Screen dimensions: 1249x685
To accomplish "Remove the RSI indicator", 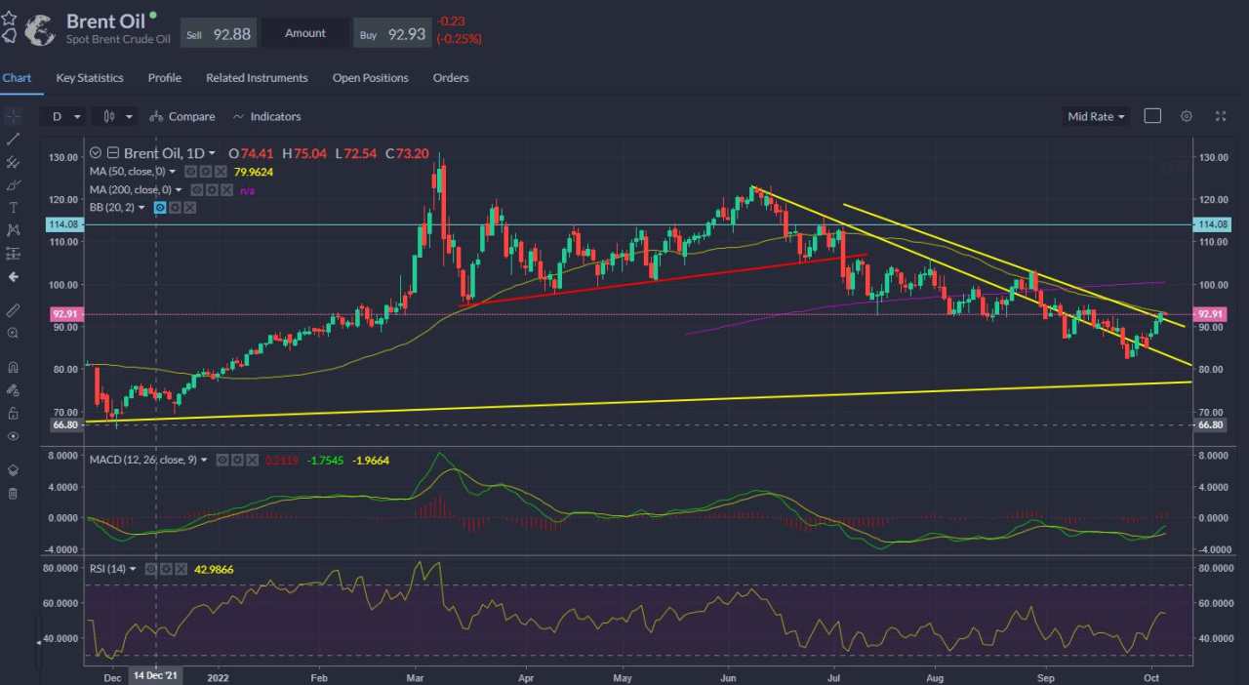I will click(x=181, y=569).
